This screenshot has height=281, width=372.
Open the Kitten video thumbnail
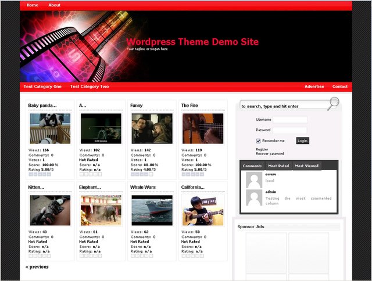[50, 210]
